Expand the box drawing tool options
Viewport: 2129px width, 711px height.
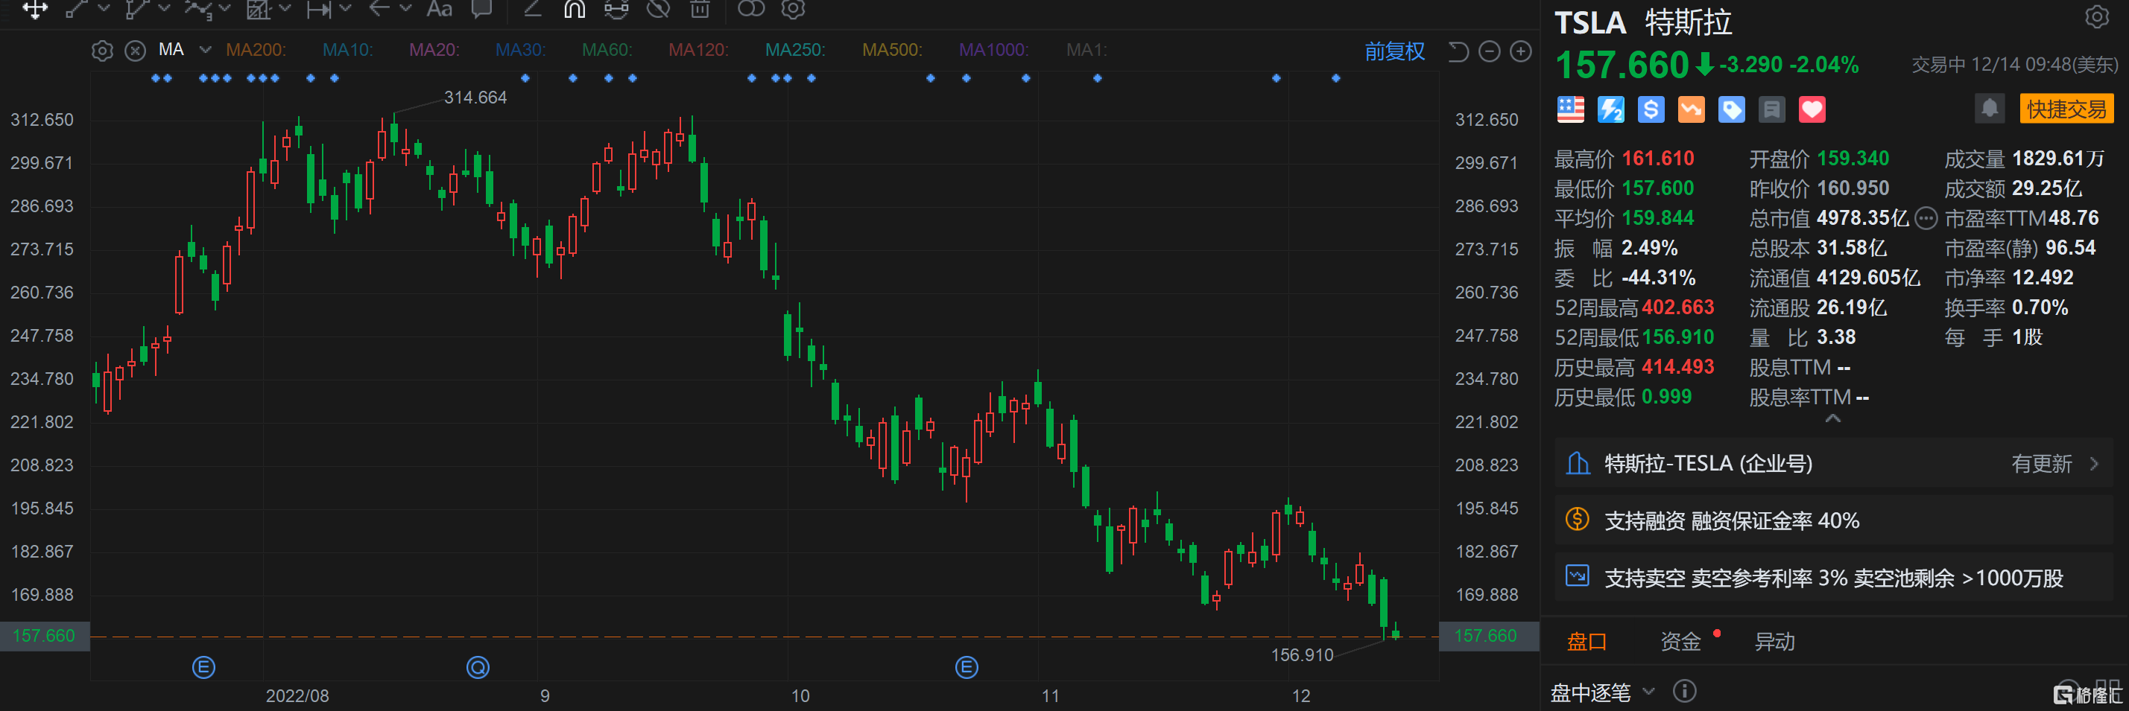(285, 8)
